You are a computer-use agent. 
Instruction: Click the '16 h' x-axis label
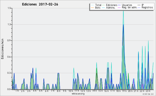tap(106, 91)
